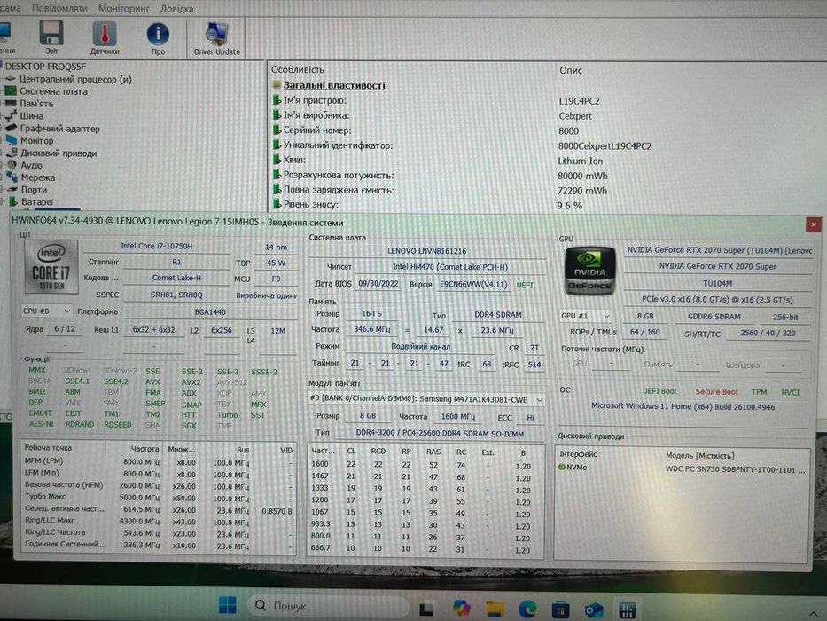Click BIOS date 09/30/2022 field
Image resolution: width=827 pixels, height=621 pixels.
(378, 284)
